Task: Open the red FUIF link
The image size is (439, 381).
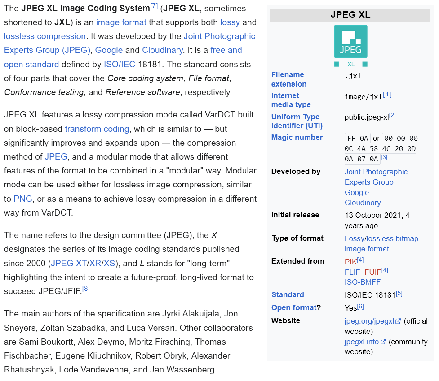Action: (373, 272)
